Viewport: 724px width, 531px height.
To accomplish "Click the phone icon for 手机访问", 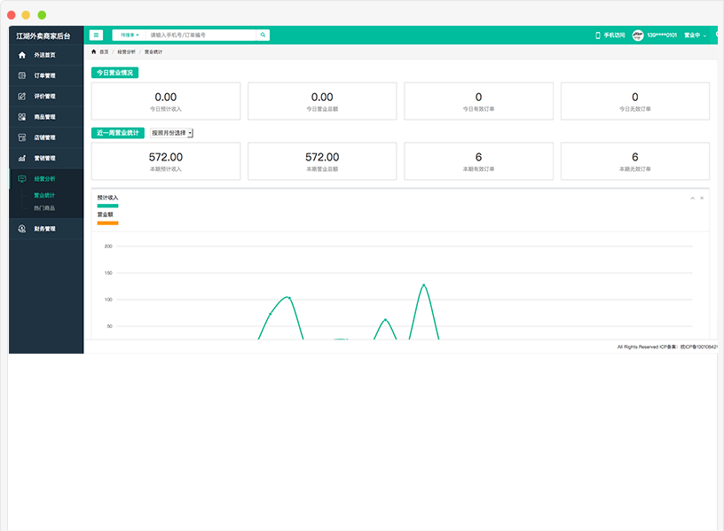I will [x=598, y=35].
